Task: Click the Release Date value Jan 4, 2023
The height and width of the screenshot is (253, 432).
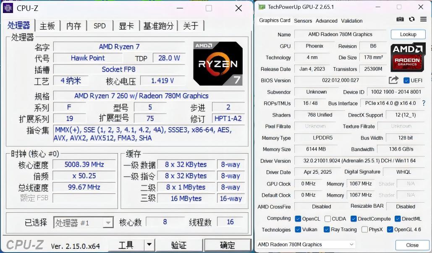Action: (312, 69)
